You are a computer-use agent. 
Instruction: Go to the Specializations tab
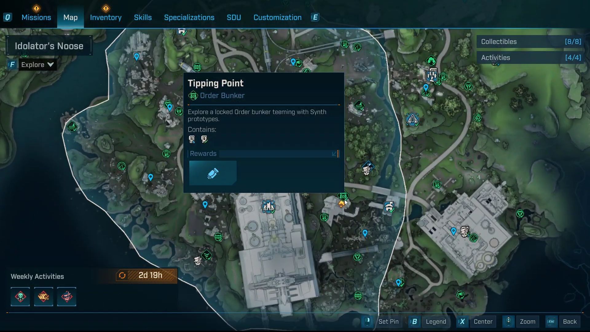[189, 18]
